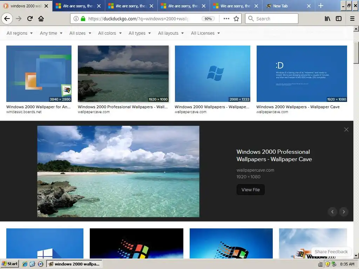Click wallpapercave.com in the detail panel
Screen dimensions: 359x269
coord(255,170)
